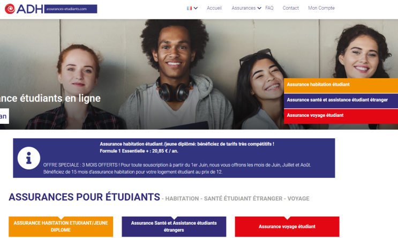Open the Assurances dropdown menu
Viewport: 398px width, 238px height.
pos(243,8)
